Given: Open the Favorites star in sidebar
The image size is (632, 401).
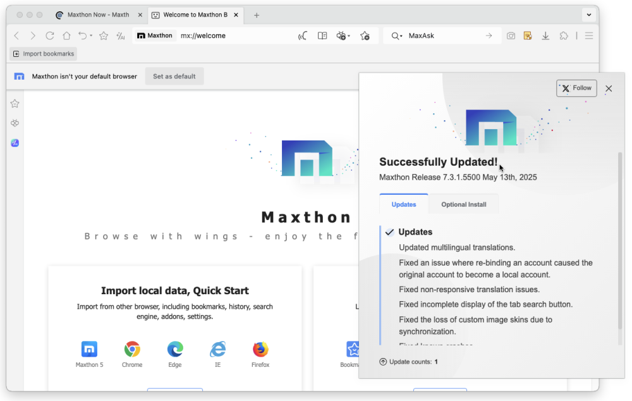Looking at the screenshot, I should 15,104.
